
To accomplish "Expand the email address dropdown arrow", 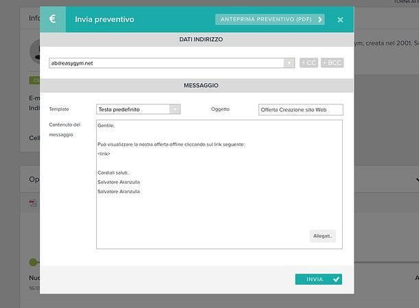I will 289,63.
